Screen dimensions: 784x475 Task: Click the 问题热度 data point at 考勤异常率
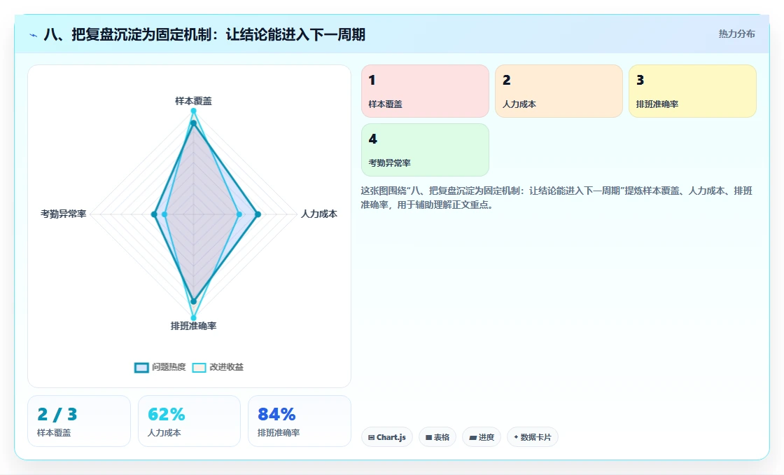[x=154, y=214]
